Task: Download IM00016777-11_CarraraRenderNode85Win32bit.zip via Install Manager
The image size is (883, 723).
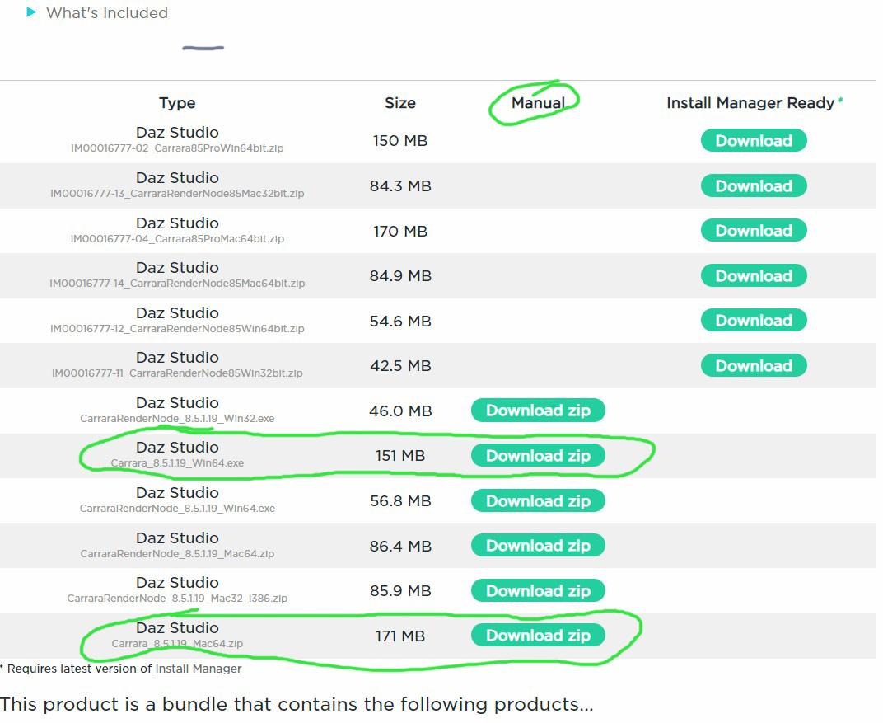Action: pos(754,366)
